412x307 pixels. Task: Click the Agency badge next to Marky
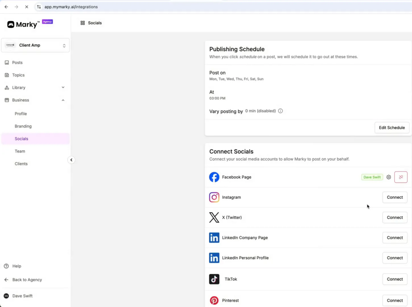click(x=47, y=22)
